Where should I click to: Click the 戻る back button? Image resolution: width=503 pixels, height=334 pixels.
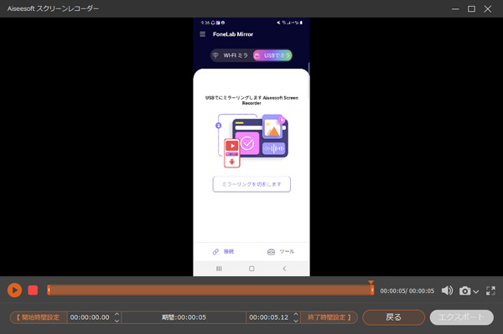pyautogui.click(x=394, y=317)
